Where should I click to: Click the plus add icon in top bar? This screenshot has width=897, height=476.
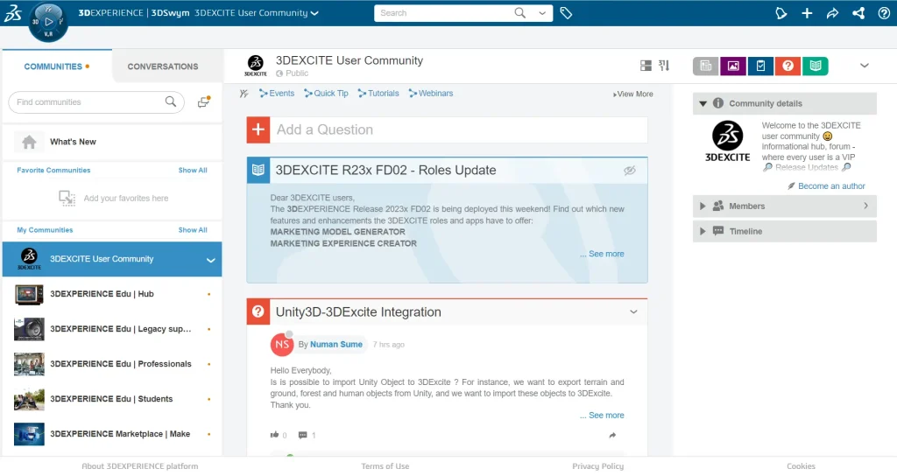(807, 13)
